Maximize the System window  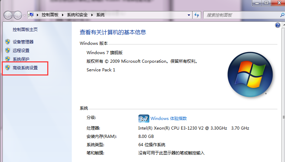[266, 3]
